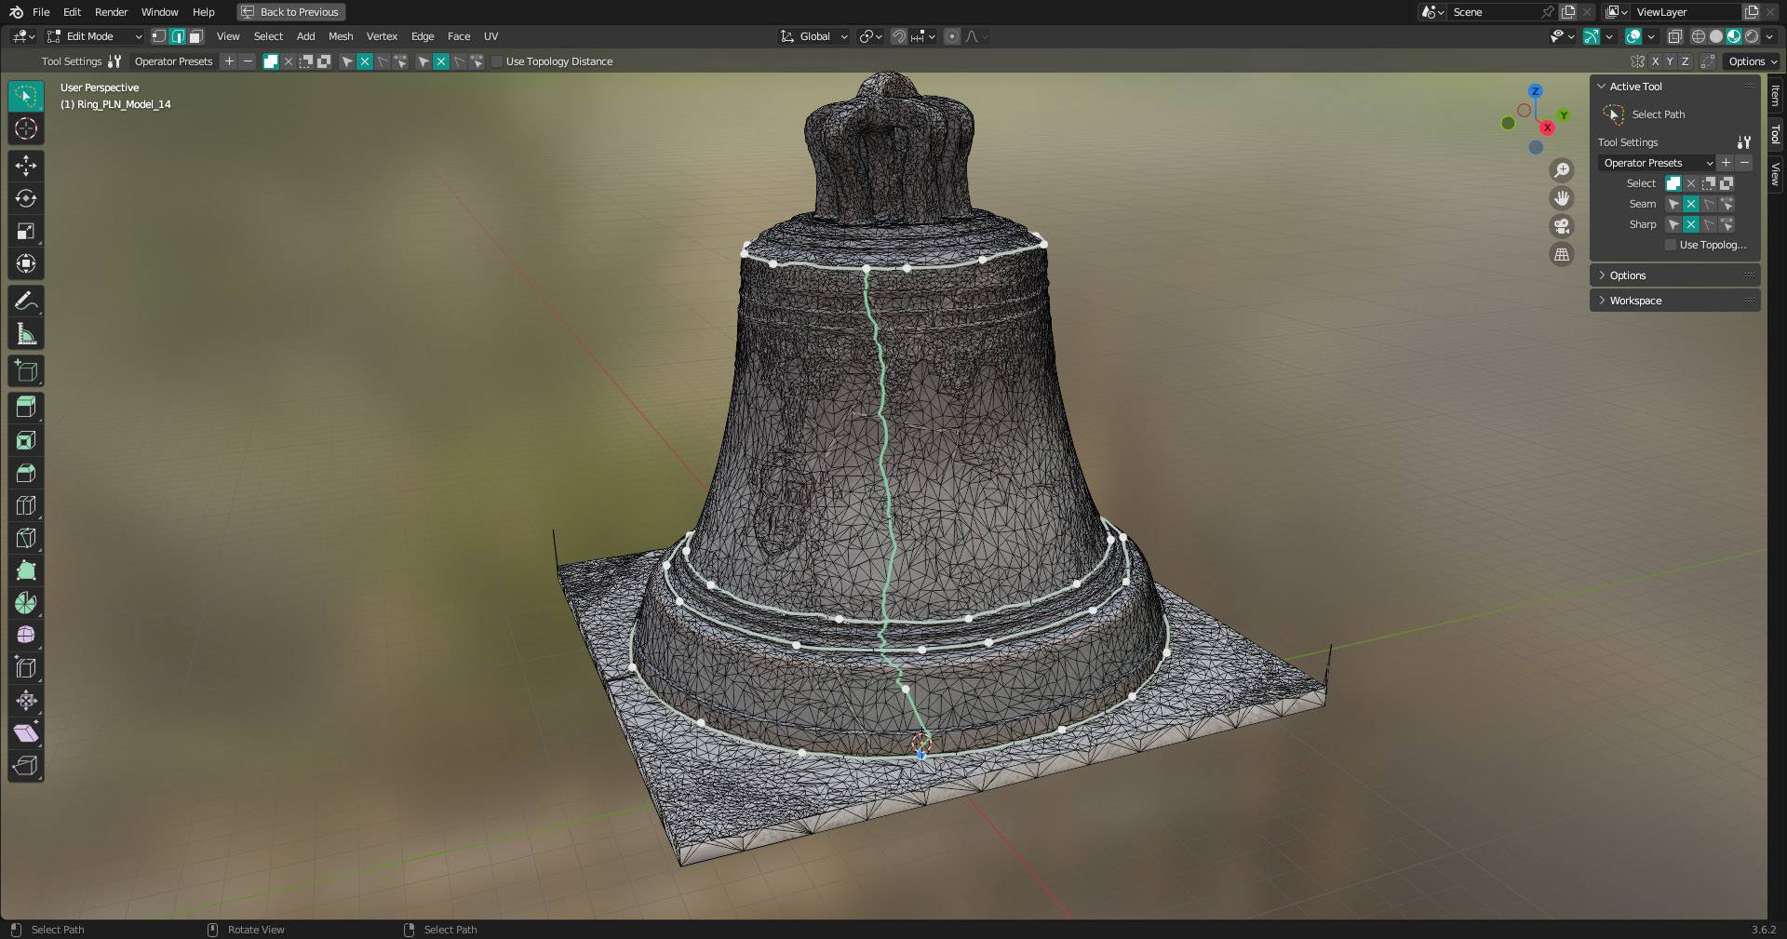1787x939 pixels.
Task: Toggle show gizmos button
Action: click(x=1592, y=36)
